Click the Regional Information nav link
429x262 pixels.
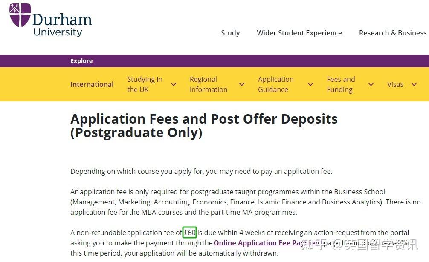[208, 84]
